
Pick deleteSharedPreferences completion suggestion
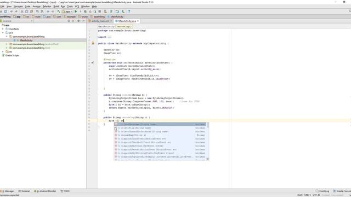(x=160, y=131)
